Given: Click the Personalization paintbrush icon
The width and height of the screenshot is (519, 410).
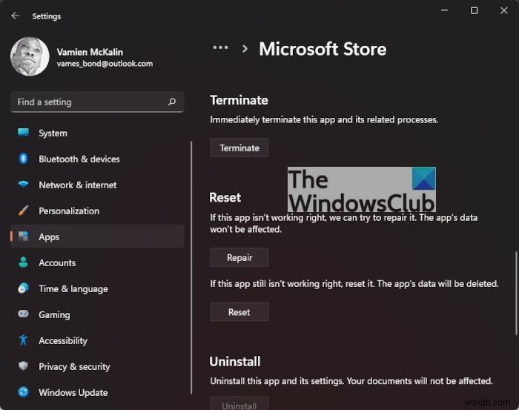Looking at the screenshot, I should point(23,211).
